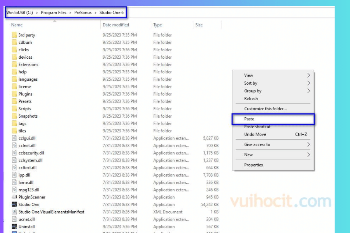Choose Paste from the context menu
The width and height of the screenshot is (350, 233).
tap(249, 119)
